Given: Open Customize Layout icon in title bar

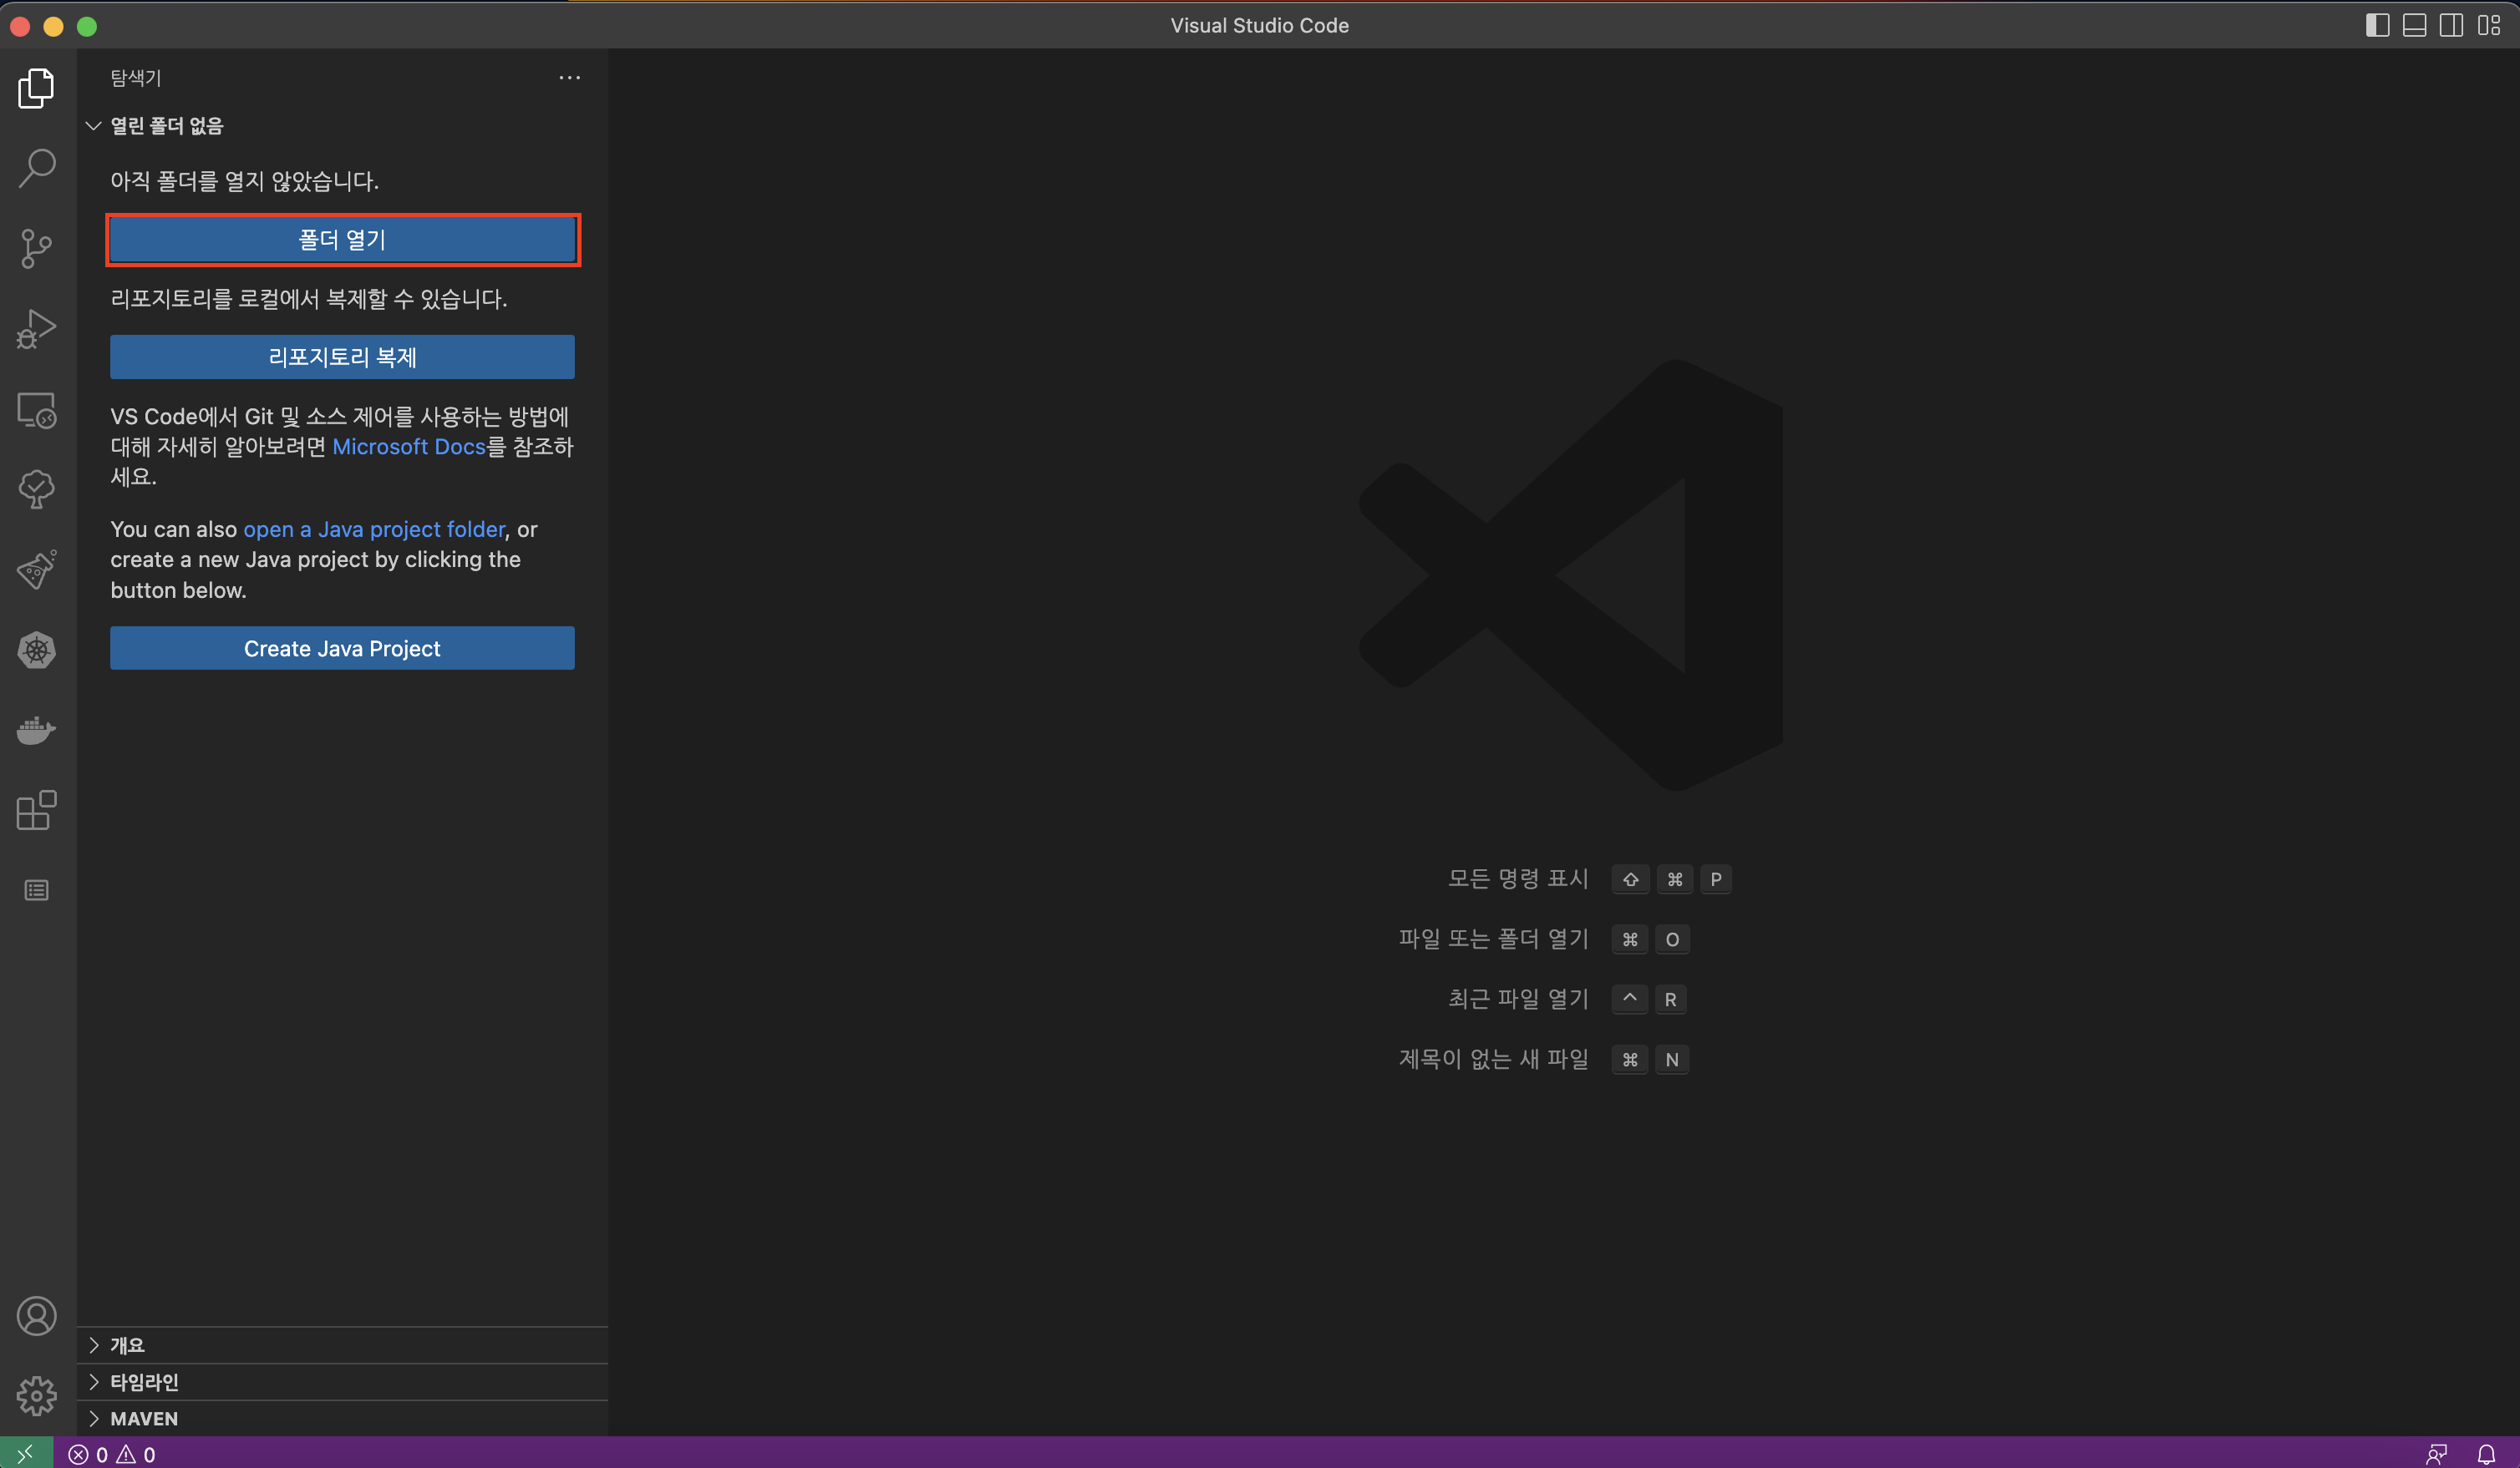Looking at the screenshot, I should click(2489, 25).
